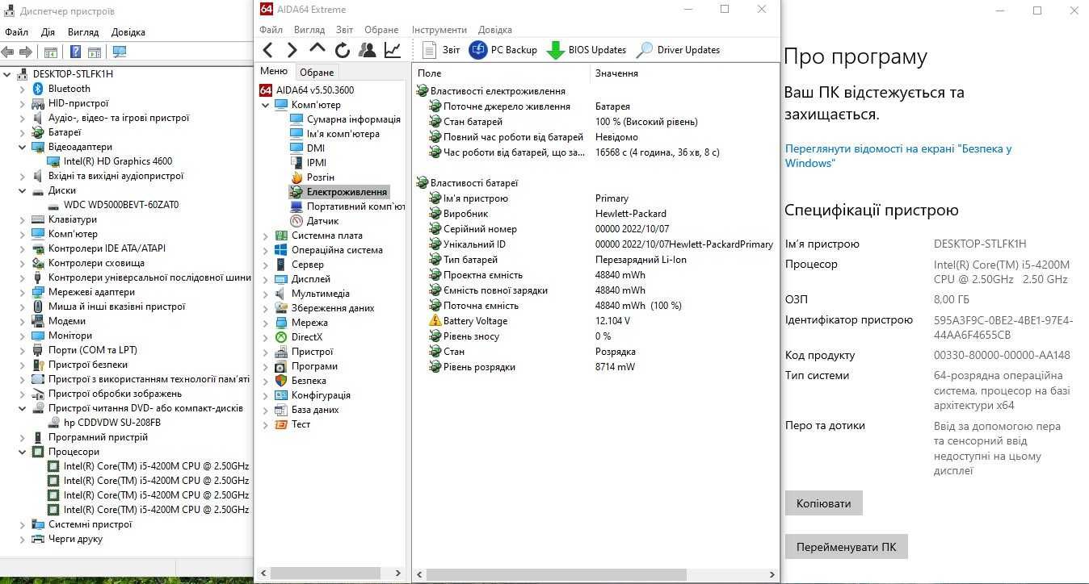1089x584 pixels.
Task: Click AIDA64 tree pane scroll-right arrow
Action: (x=398, y=574)
